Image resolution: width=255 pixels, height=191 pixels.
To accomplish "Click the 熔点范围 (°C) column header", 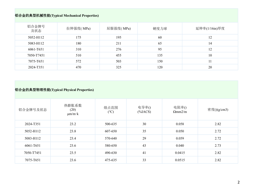I will click(111, 109).
